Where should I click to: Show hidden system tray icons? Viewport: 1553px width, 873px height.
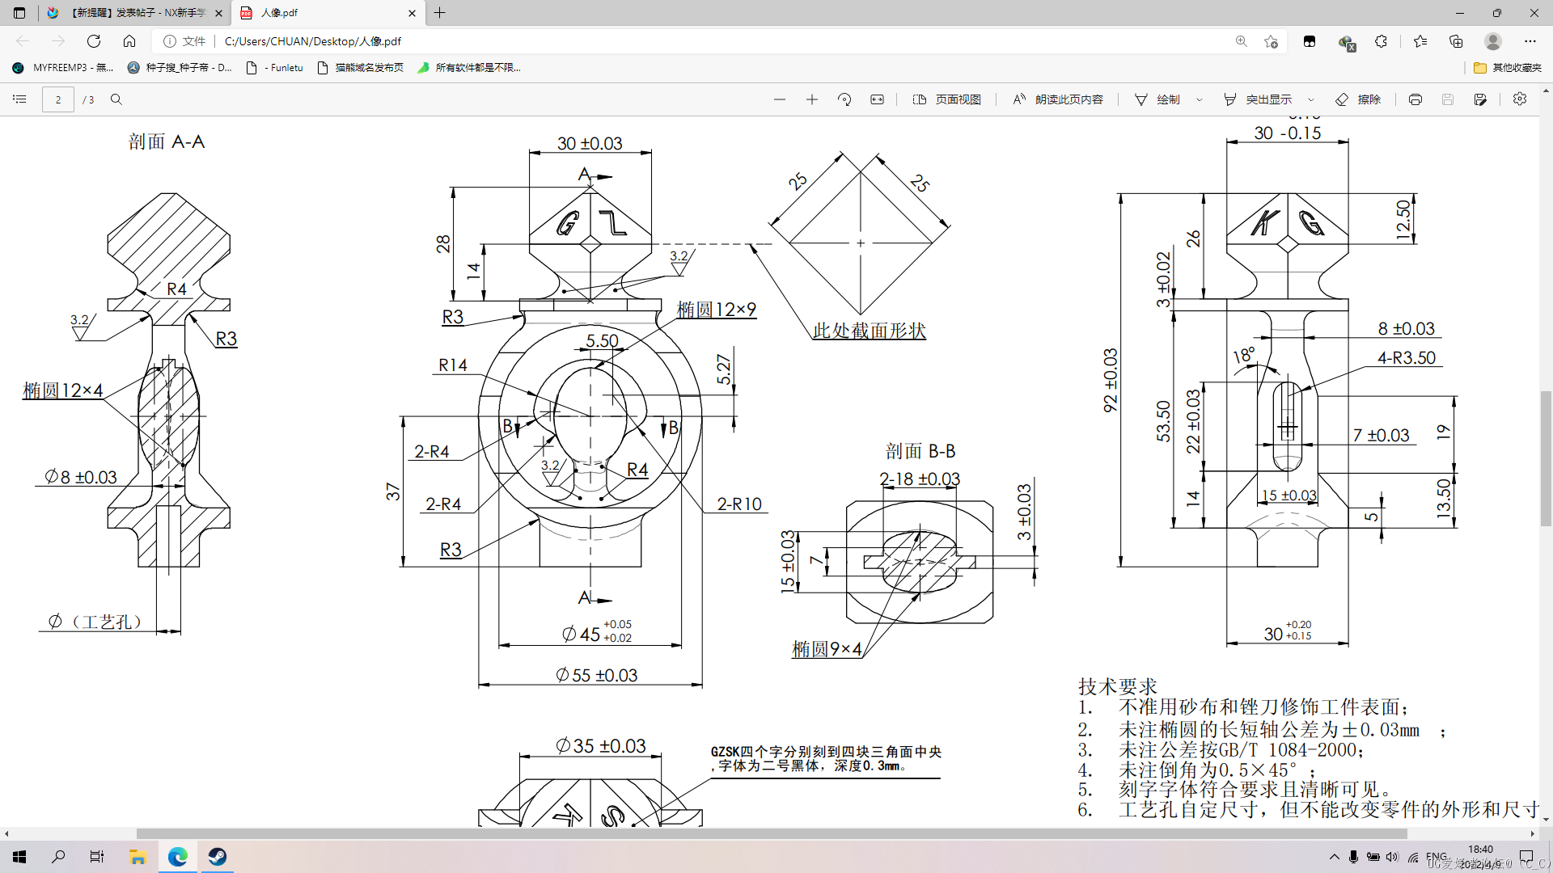point(1334,857)
